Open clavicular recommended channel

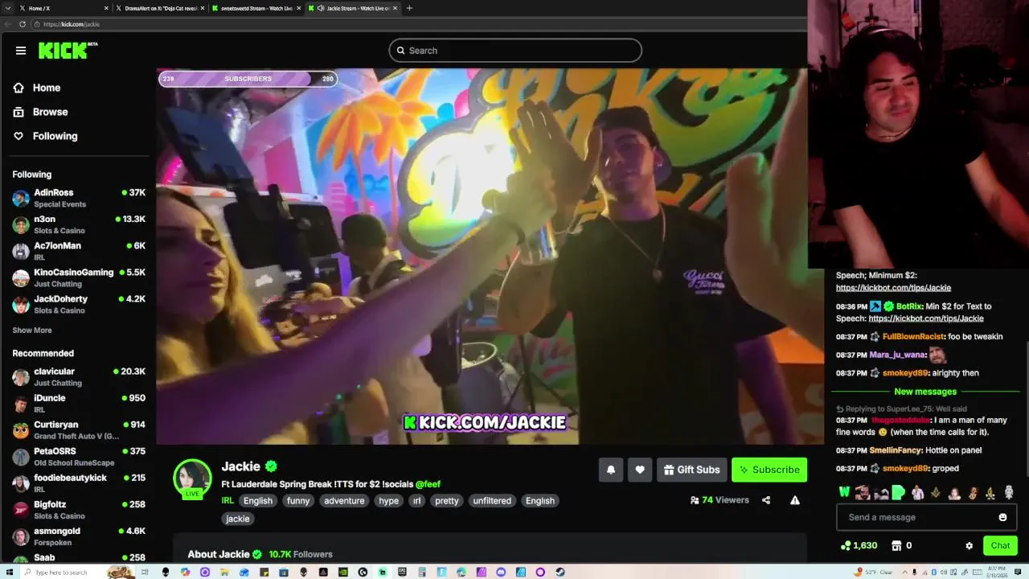(78, 376)
